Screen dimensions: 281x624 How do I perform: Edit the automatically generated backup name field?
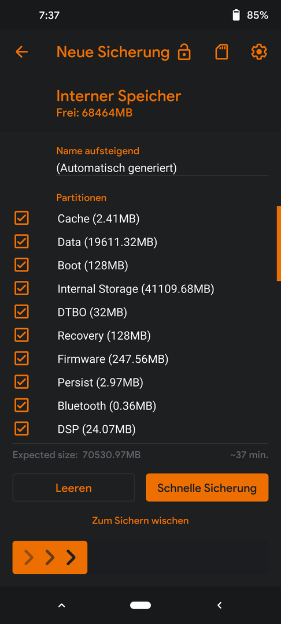point(162,168)
